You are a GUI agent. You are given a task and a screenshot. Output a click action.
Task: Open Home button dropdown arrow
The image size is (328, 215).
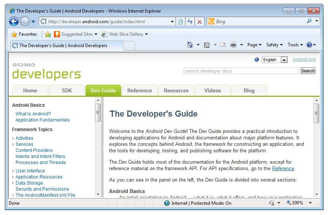(198, 45)
